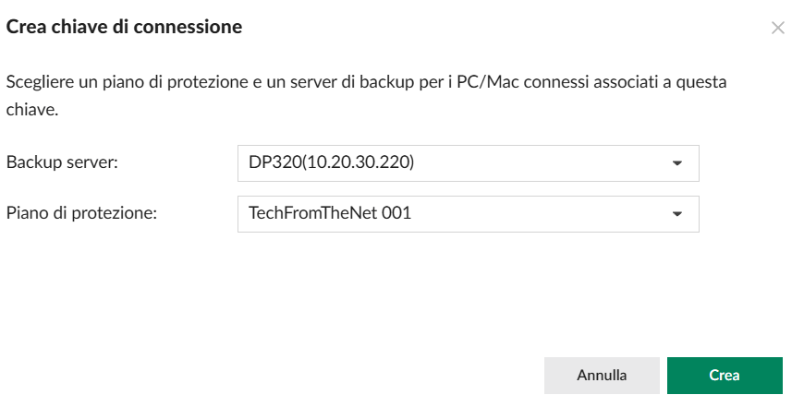Expand plan list via triangle beside TechFromTheNet
Screen dimensions: 804x407
(677, 214)
